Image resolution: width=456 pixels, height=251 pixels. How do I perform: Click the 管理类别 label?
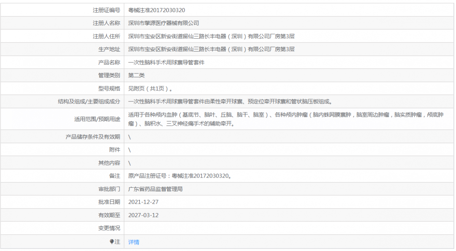click(109, 75)
